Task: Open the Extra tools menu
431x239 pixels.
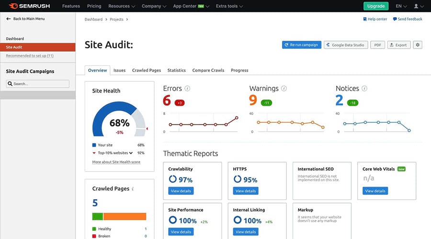Action: (229, 6)
